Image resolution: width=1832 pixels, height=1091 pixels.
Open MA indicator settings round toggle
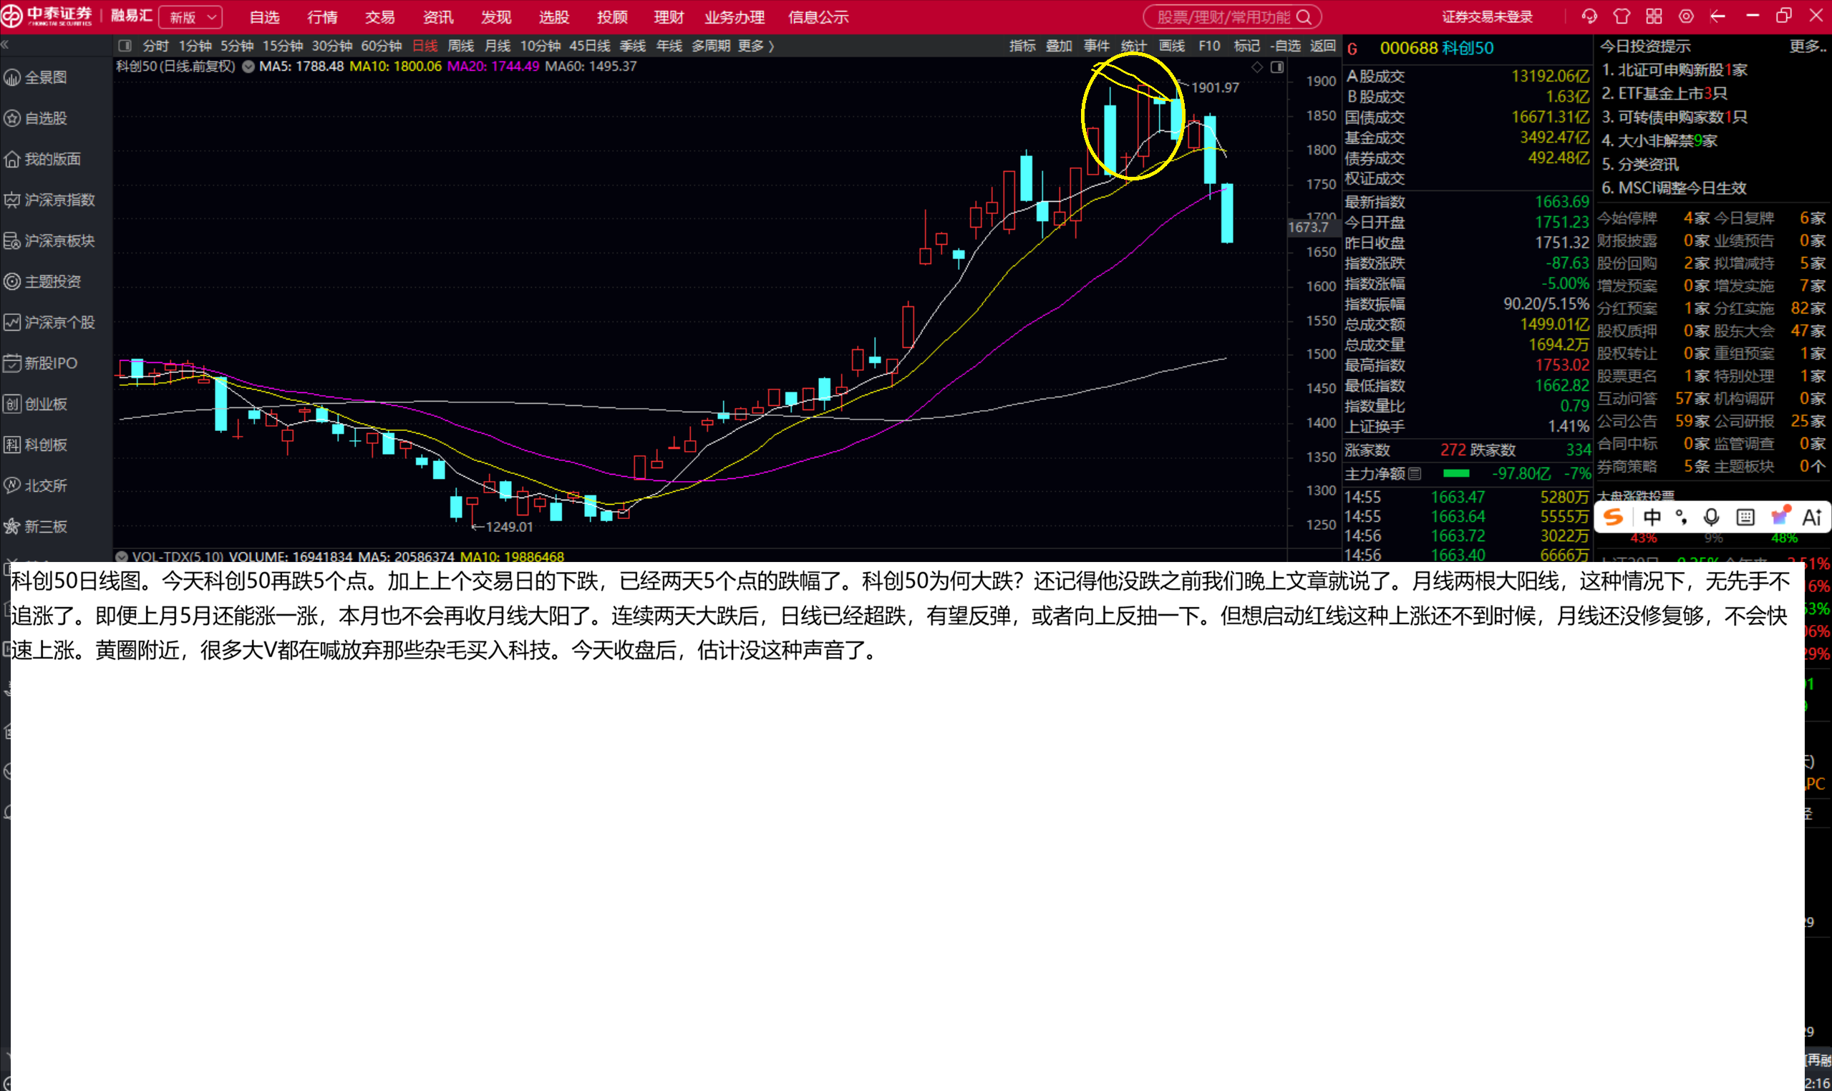248,67
